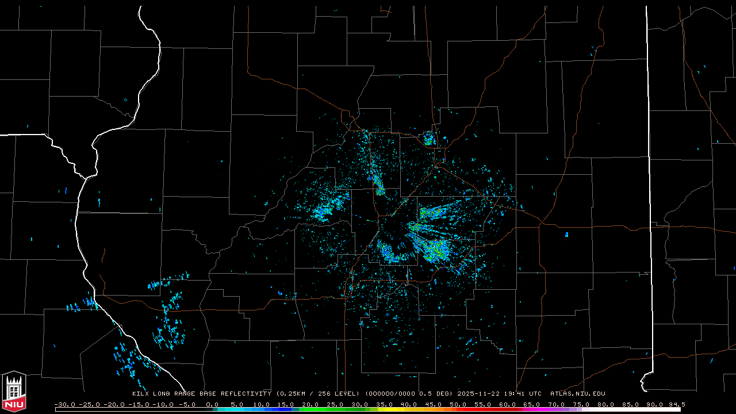Screen dimensions: 736x414
Task: Click the 94.5 label on color scale
Action: [x=676, y=404]
